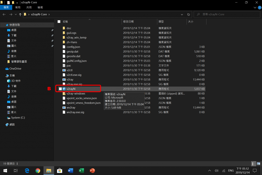Select the guiNConfig.json file
The image size is (262, 175).
click(77, 61)
